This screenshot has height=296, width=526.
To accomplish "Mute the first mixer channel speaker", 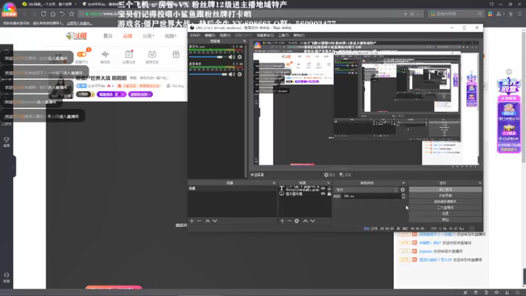I will point(231,57).
